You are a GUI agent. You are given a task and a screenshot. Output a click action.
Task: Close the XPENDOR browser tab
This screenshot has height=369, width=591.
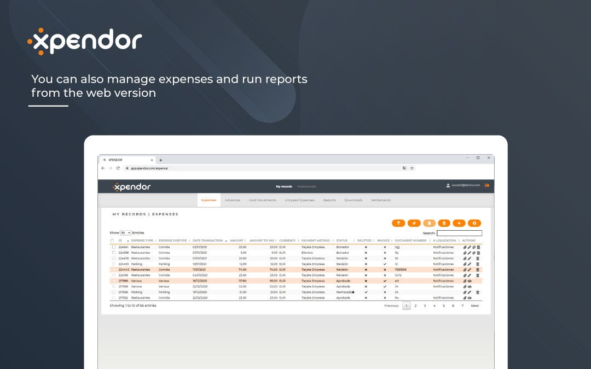coord(152,160)
